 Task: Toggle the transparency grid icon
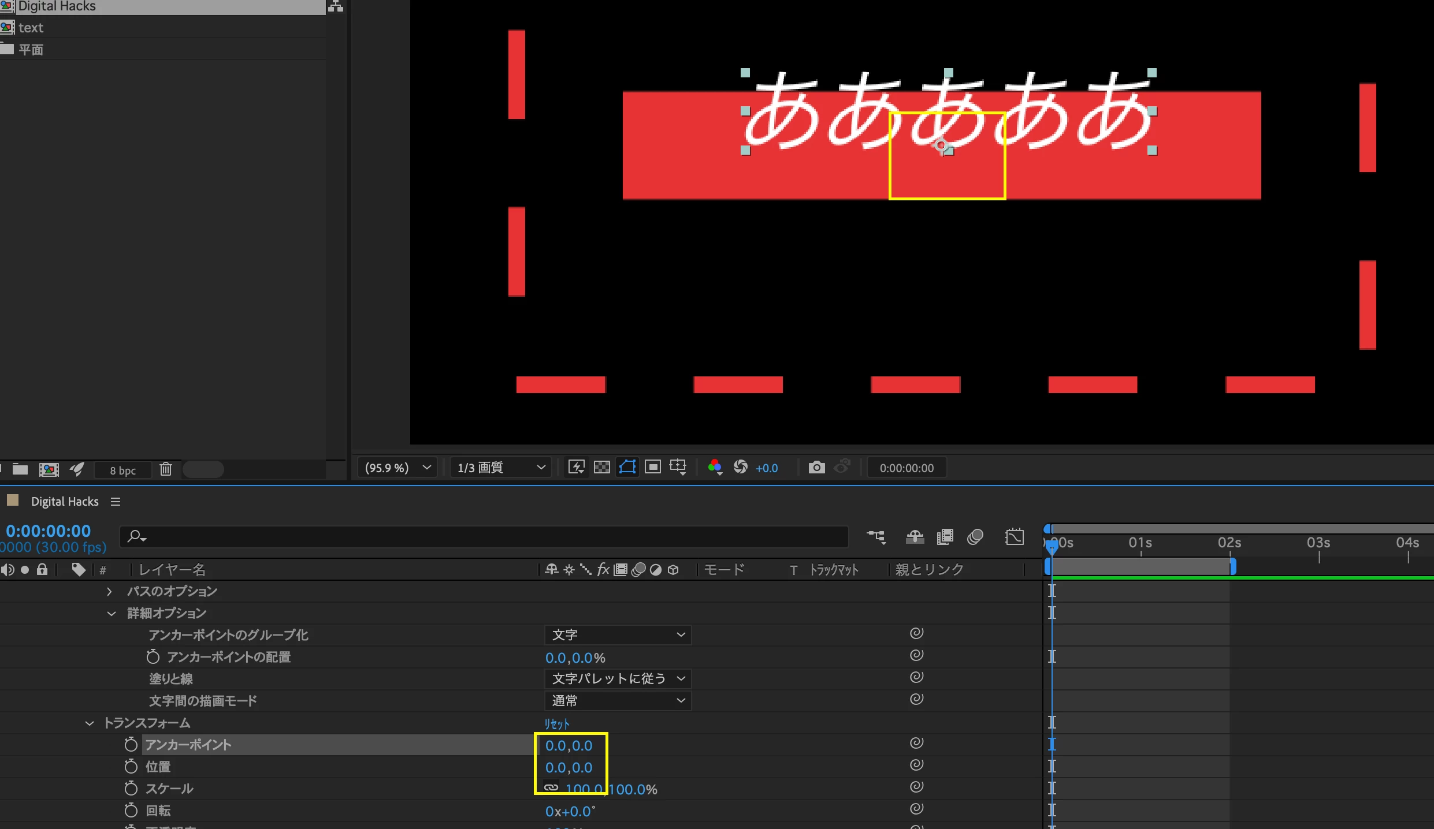(x=601, y=467)
